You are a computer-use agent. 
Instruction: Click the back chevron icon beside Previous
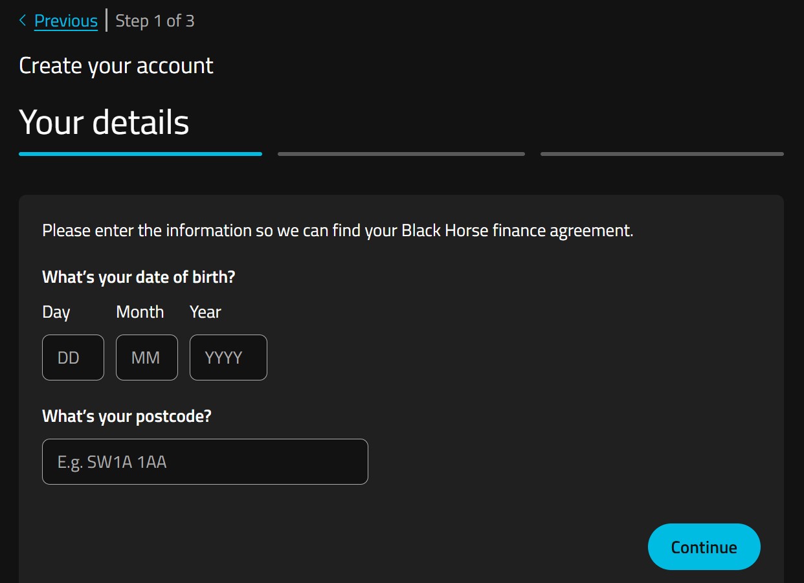click(23, 21)
